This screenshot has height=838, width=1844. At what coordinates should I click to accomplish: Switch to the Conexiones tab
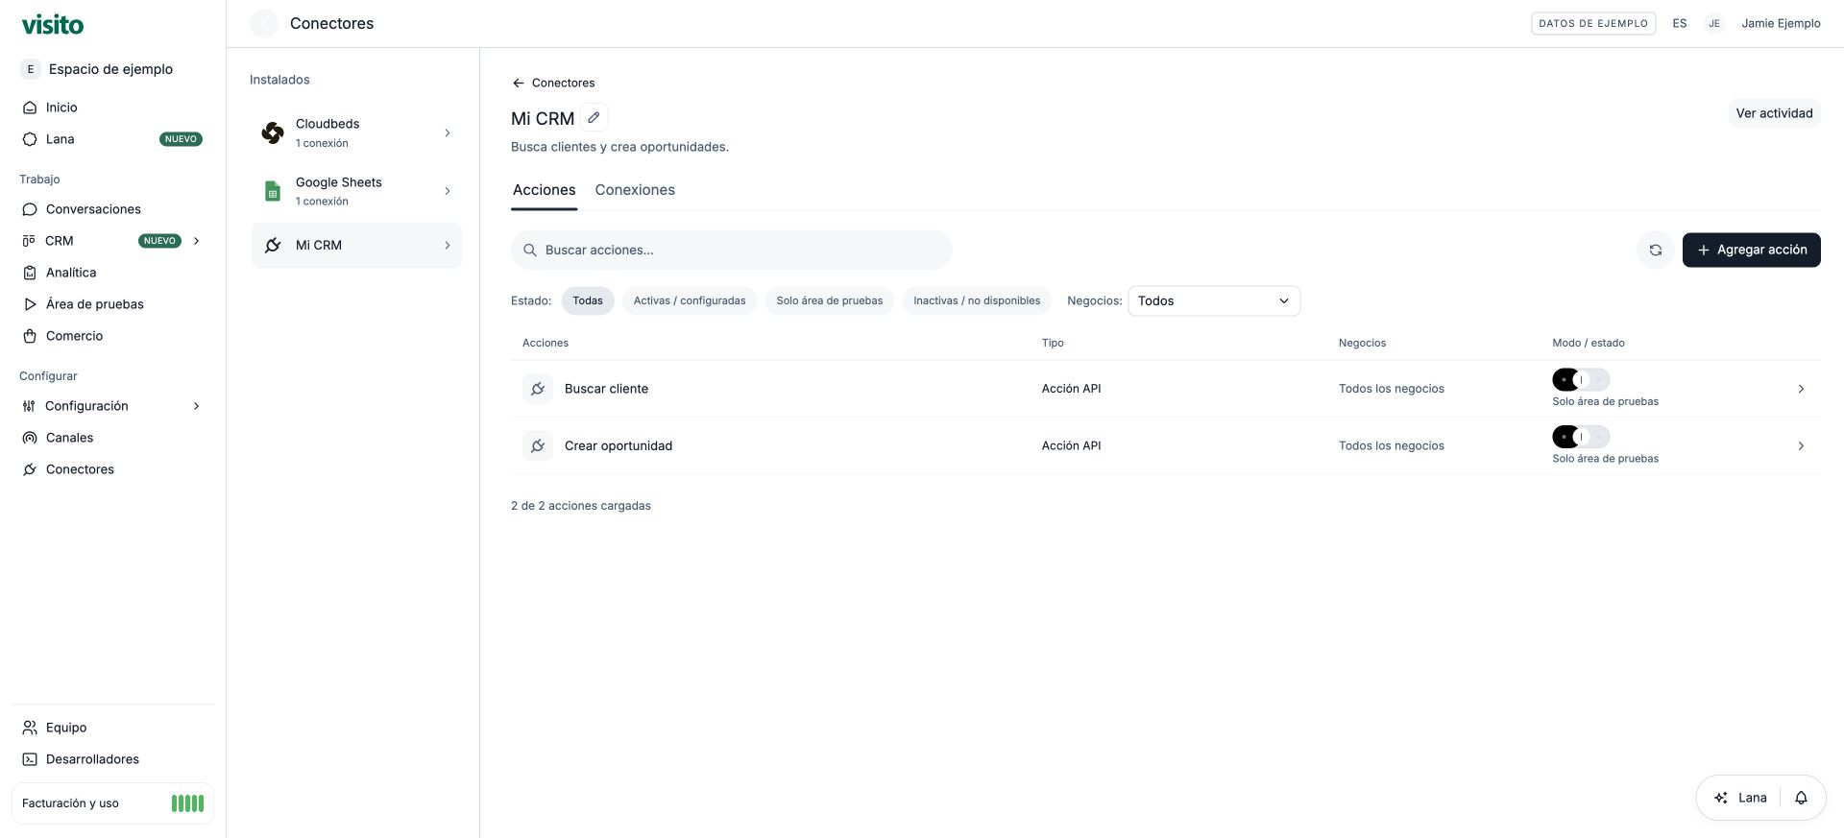pyautogui.click(x=635, y=190)
